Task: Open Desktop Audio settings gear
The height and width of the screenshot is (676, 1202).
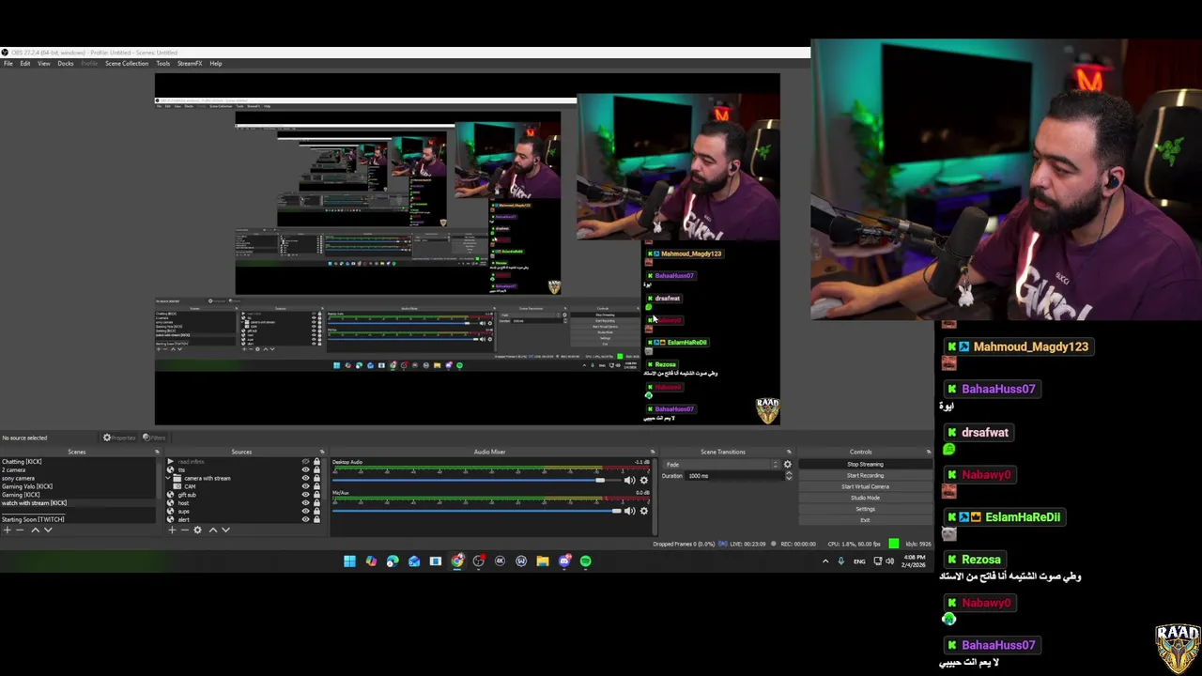Action: pos(644,480)
